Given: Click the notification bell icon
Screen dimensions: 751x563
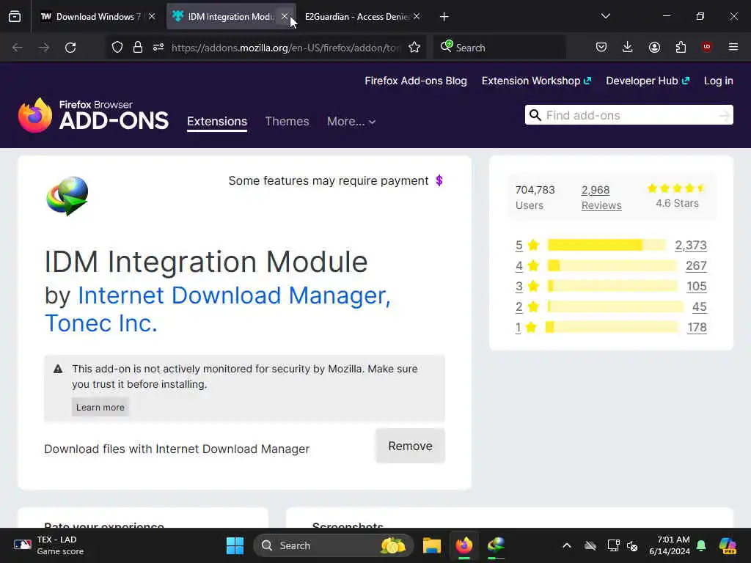Looking at the screenshot, I should pyautogui.click(x=701, y=545).
